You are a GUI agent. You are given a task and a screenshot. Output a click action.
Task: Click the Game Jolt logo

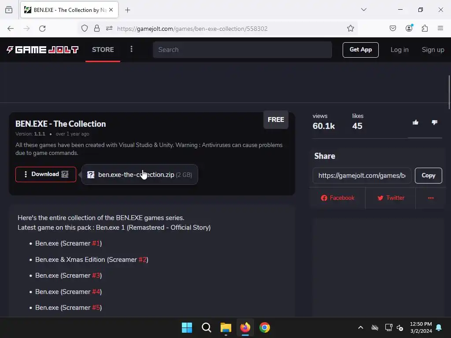tap(43, 50)
